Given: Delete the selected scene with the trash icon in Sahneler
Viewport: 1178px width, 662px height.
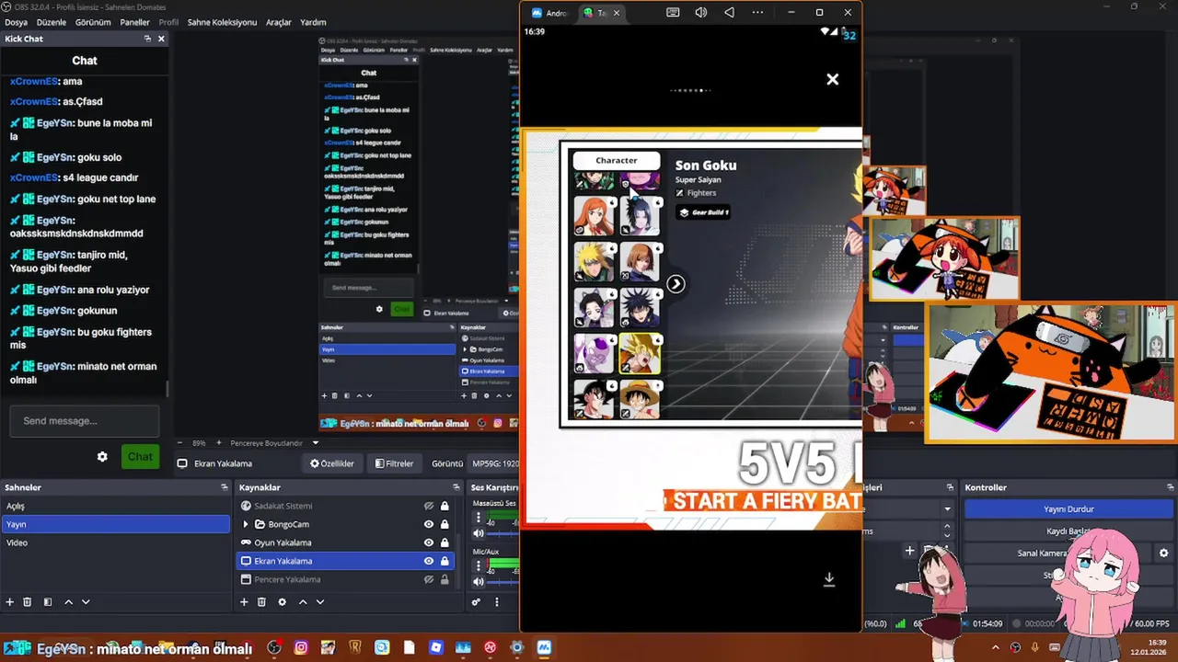Looking at the screenshot, I should coord(28,602).
